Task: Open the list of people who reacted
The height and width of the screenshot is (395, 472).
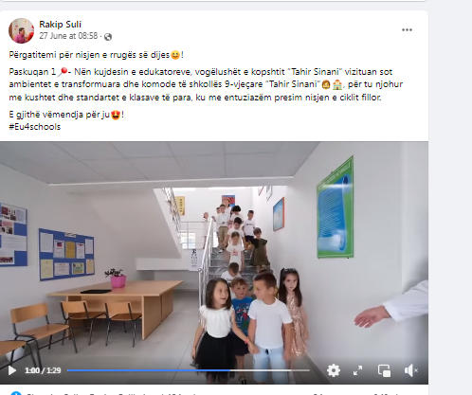Action: (x=111, y=394)
